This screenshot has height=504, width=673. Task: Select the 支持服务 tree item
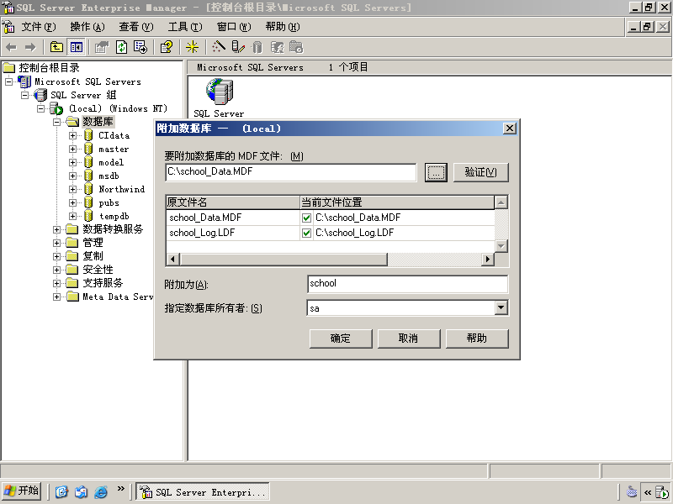point(103,283)
